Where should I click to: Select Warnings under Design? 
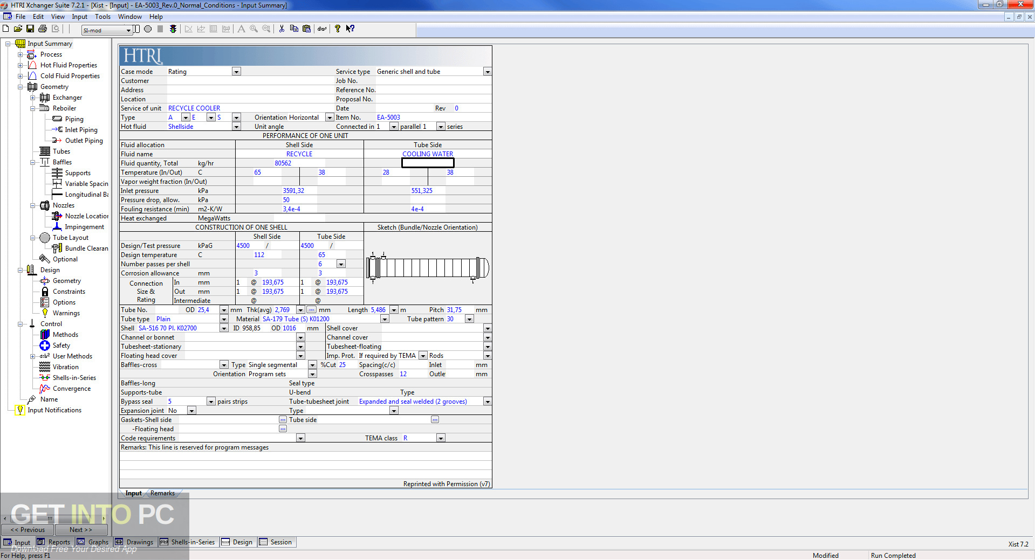(66, 313)
